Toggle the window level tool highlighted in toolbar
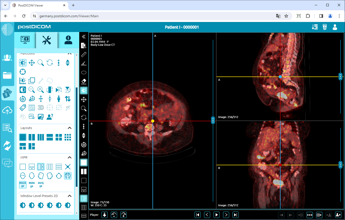Screen dimensions: 345x220 click(x=84, y=90)
